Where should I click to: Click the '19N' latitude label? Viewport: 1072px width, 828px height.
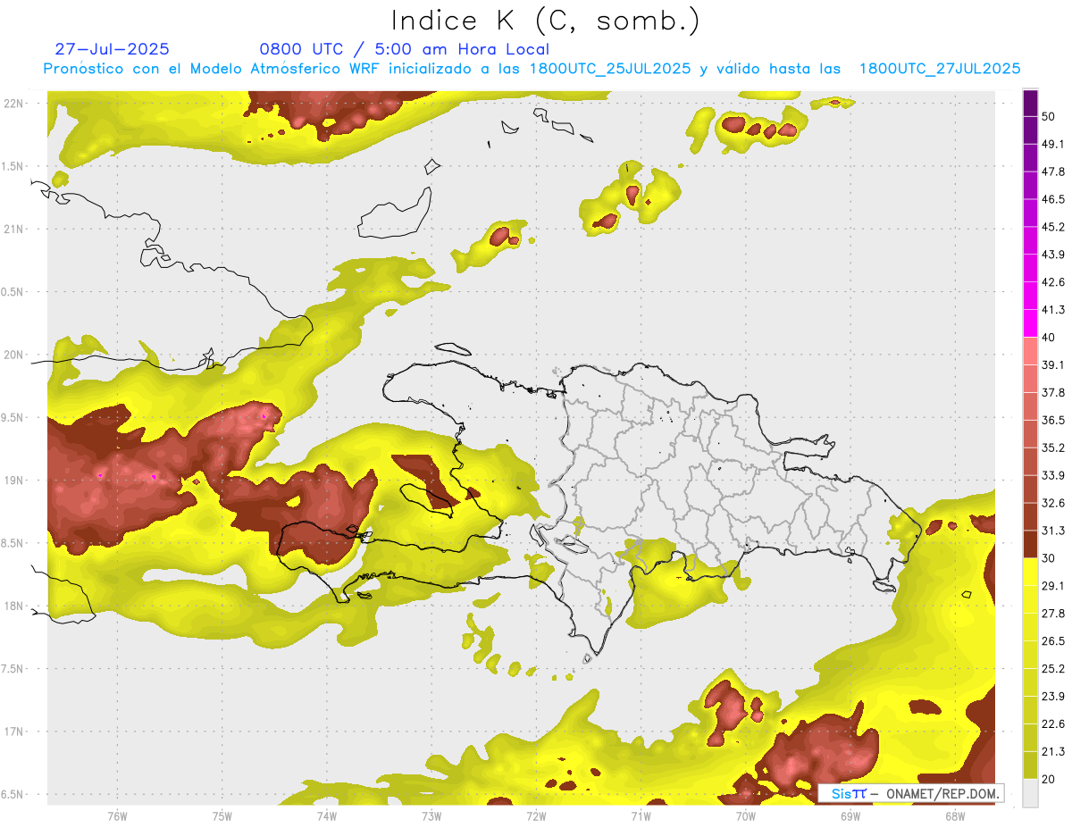[x=13, y=480]
